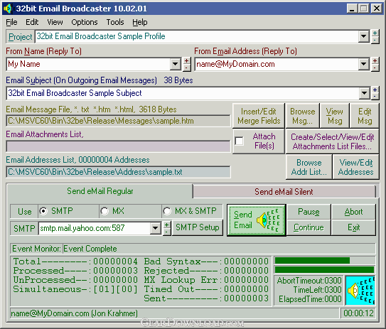Image resolution: width=386 pixels, height=329 pixels.
Task: Click the app speaker icon in title bar
Action: pos(8,9)
